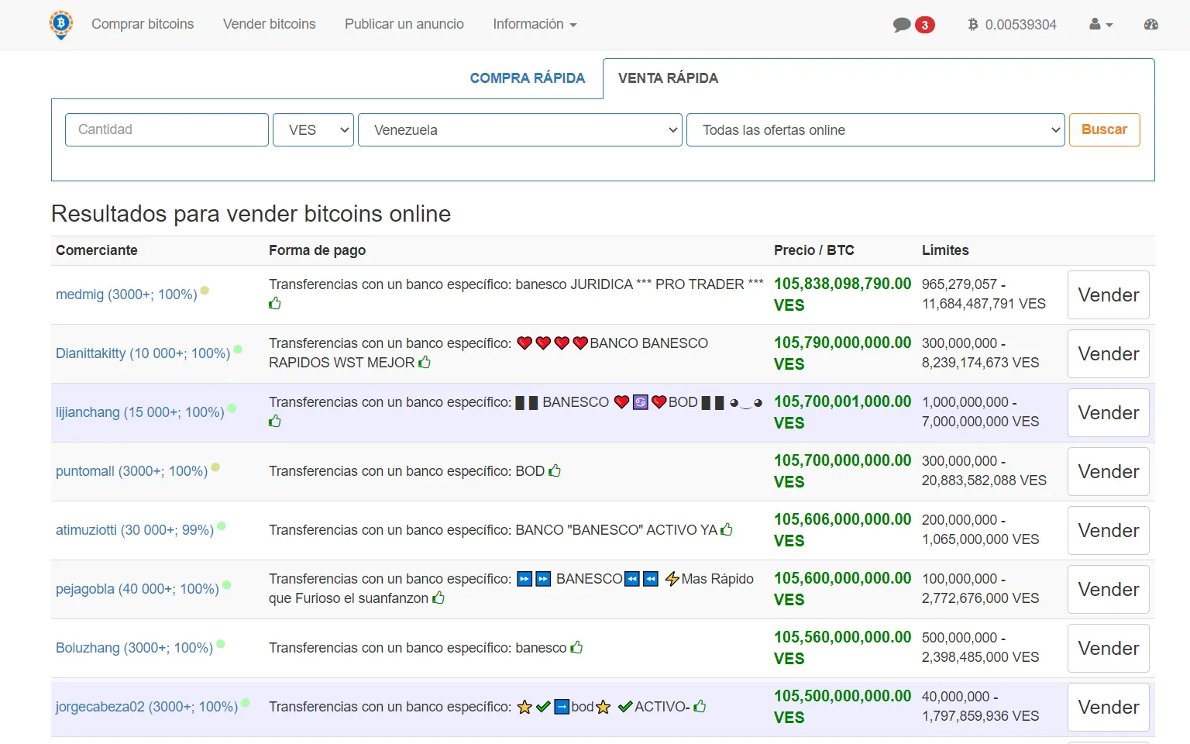This screenshot has height=744, width=1190.
Task: Click thumbs-up icon in Boluzhang row
Action: point(576,647)
